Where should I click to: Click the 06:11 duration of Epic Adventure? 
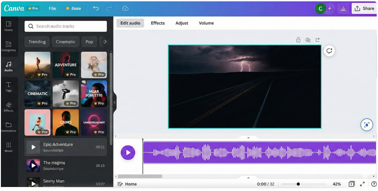100,147
